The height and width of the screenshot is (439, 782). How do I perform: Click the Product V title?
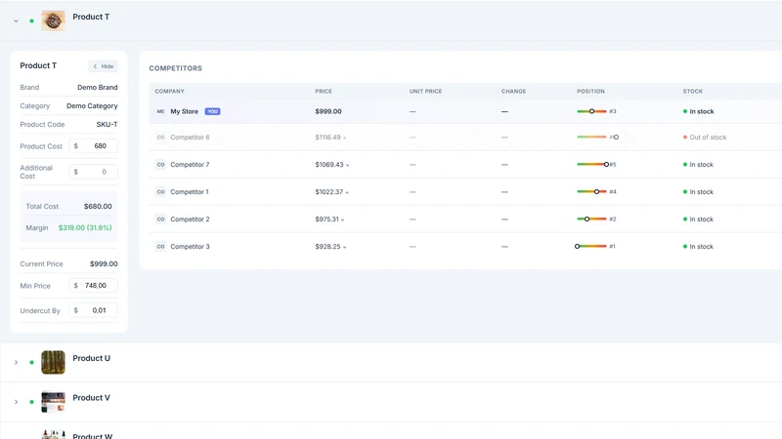pos(91,398)
